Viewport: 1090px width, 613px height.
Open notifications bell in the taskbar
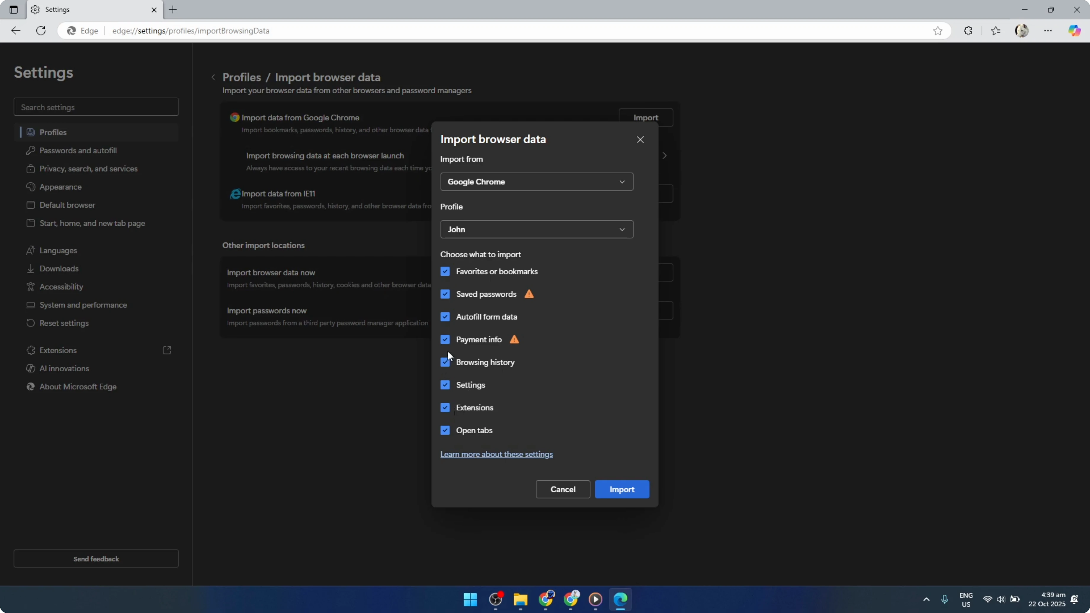coord(1074,599)
